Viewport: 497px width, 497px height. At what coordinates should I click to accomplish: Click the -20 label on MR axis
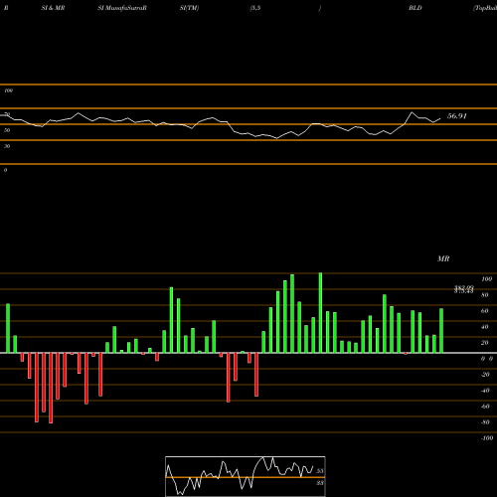pyautogui.click(x=485, y=375)
